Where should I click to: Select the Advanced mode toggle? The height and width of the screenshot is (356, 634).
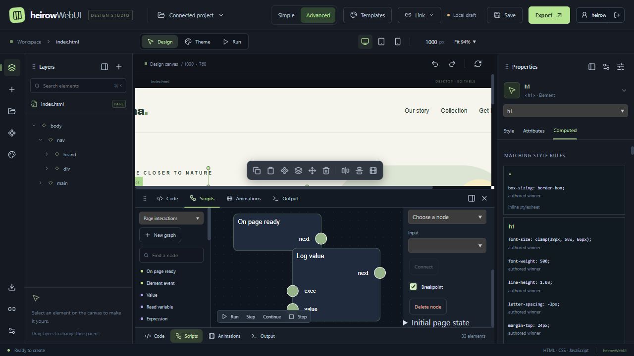point(318,15)
